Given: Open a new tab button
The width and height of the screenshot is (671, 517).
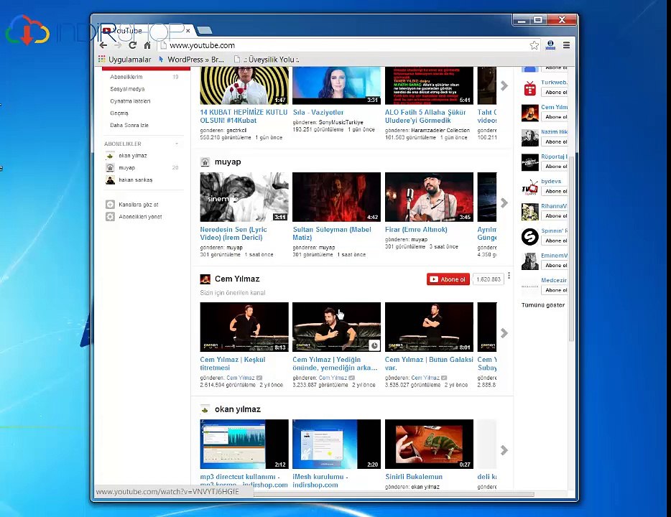Looking at the screenshot, I should [x=205, y=30].
